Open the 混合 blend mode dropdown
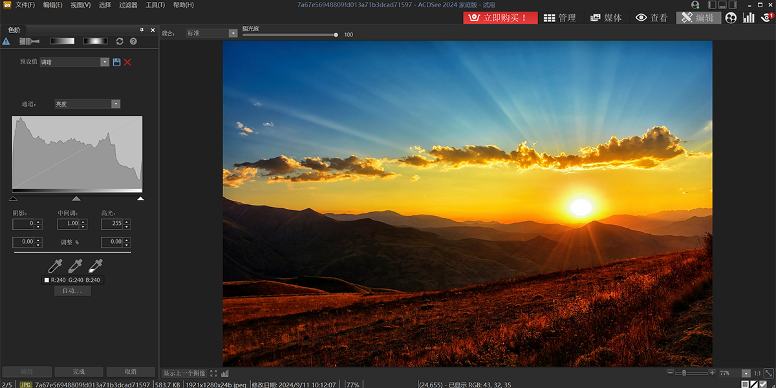Screen dimensions: 776x388 point(212,33)
